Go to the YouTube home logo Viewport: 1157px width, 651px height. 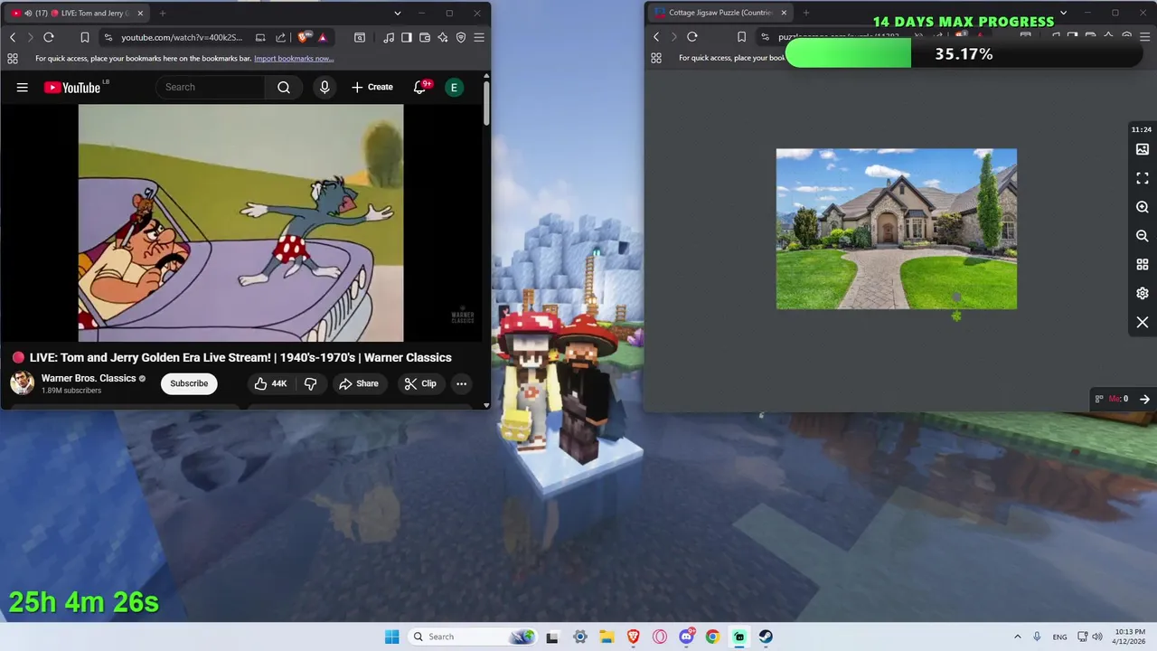click(x=72, y=88)
